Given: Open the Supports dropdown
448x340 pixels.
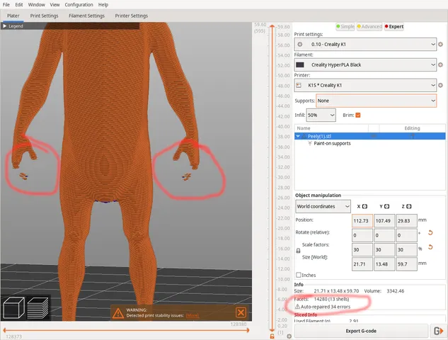Looking at the screenshot, I should (376, 101).
